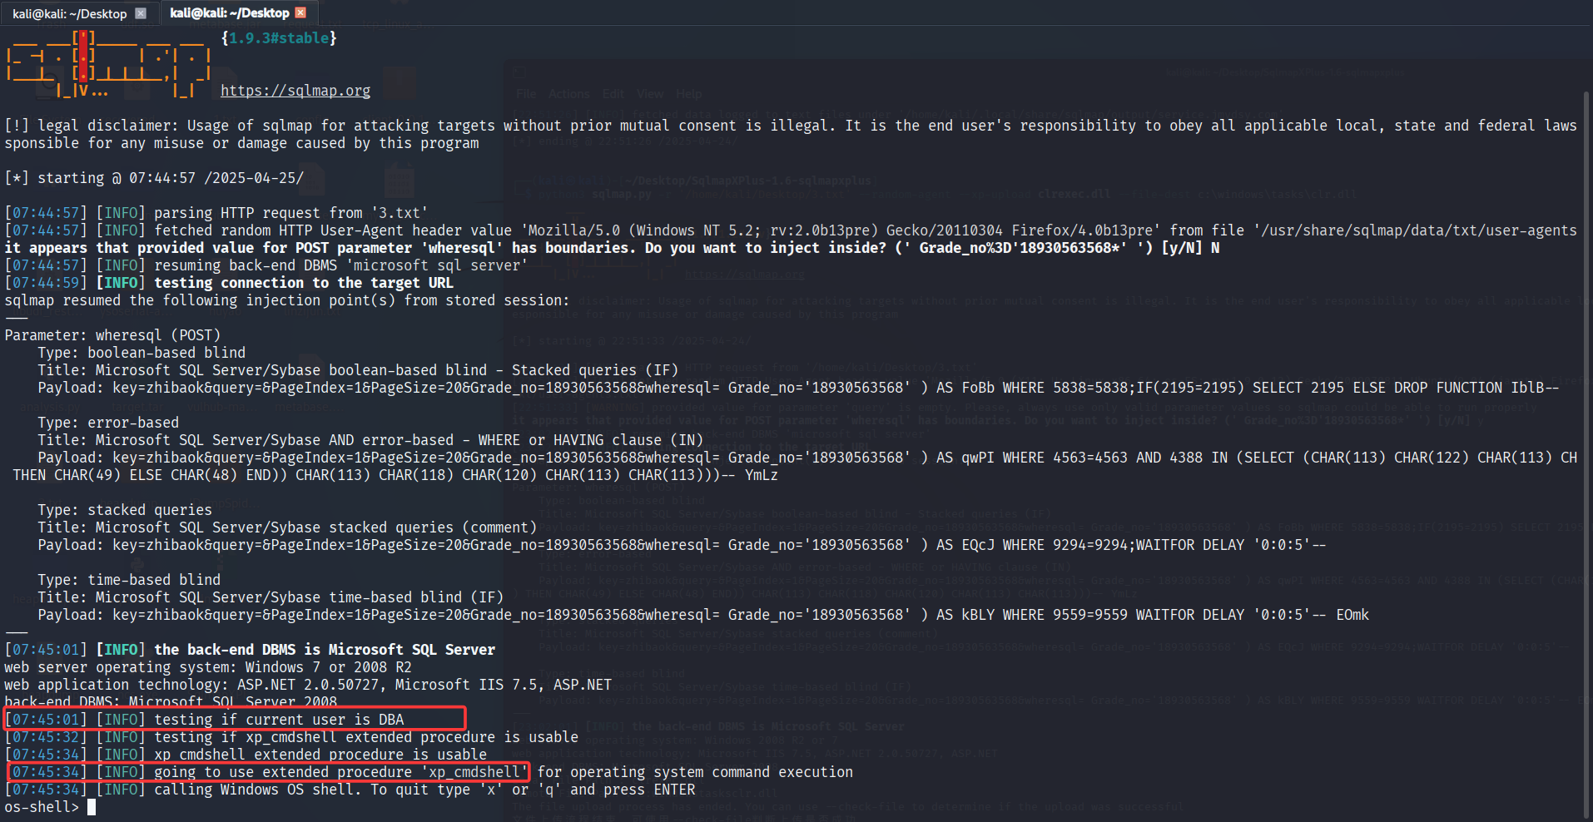
Task: Click the payload line containing 'DROP FUNCTION IblB--'
Action: (x=798, y=388)
